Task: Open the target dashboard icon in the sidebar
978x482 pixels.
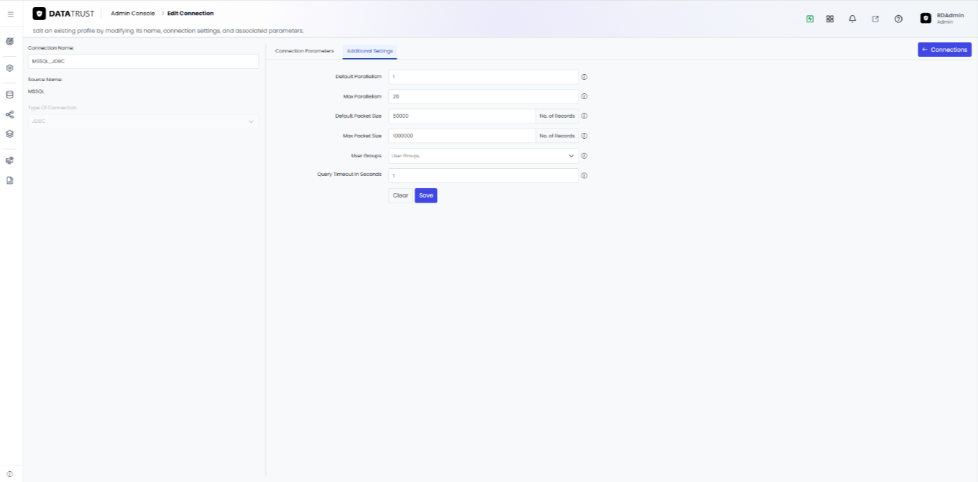Action: point(10,42)
